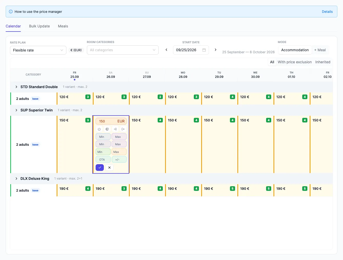This screenshot has height=260, width=343.
Task: Open the All categories room dropdown
Action: 123,50
